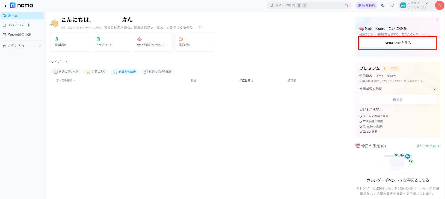Open the help question mark icon

point(383,5)
